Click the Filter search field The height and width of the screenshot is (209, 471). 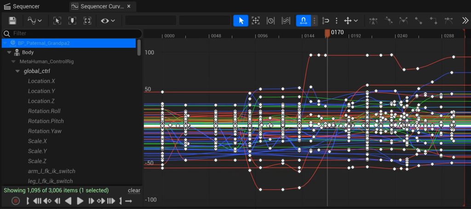coord(72,33)
